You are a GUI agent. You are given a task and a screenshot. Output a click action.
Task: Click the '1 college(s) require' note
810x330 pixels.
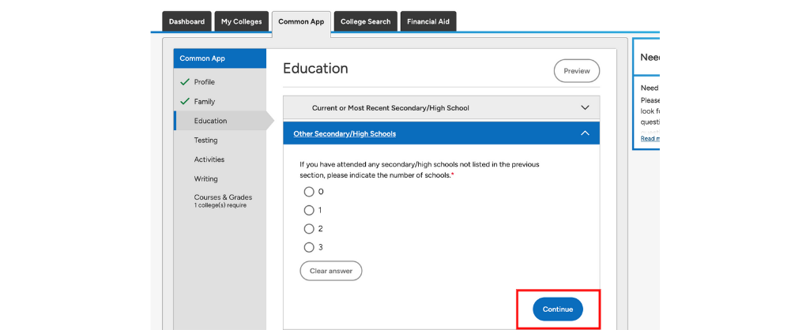click(x=220, y=205)
